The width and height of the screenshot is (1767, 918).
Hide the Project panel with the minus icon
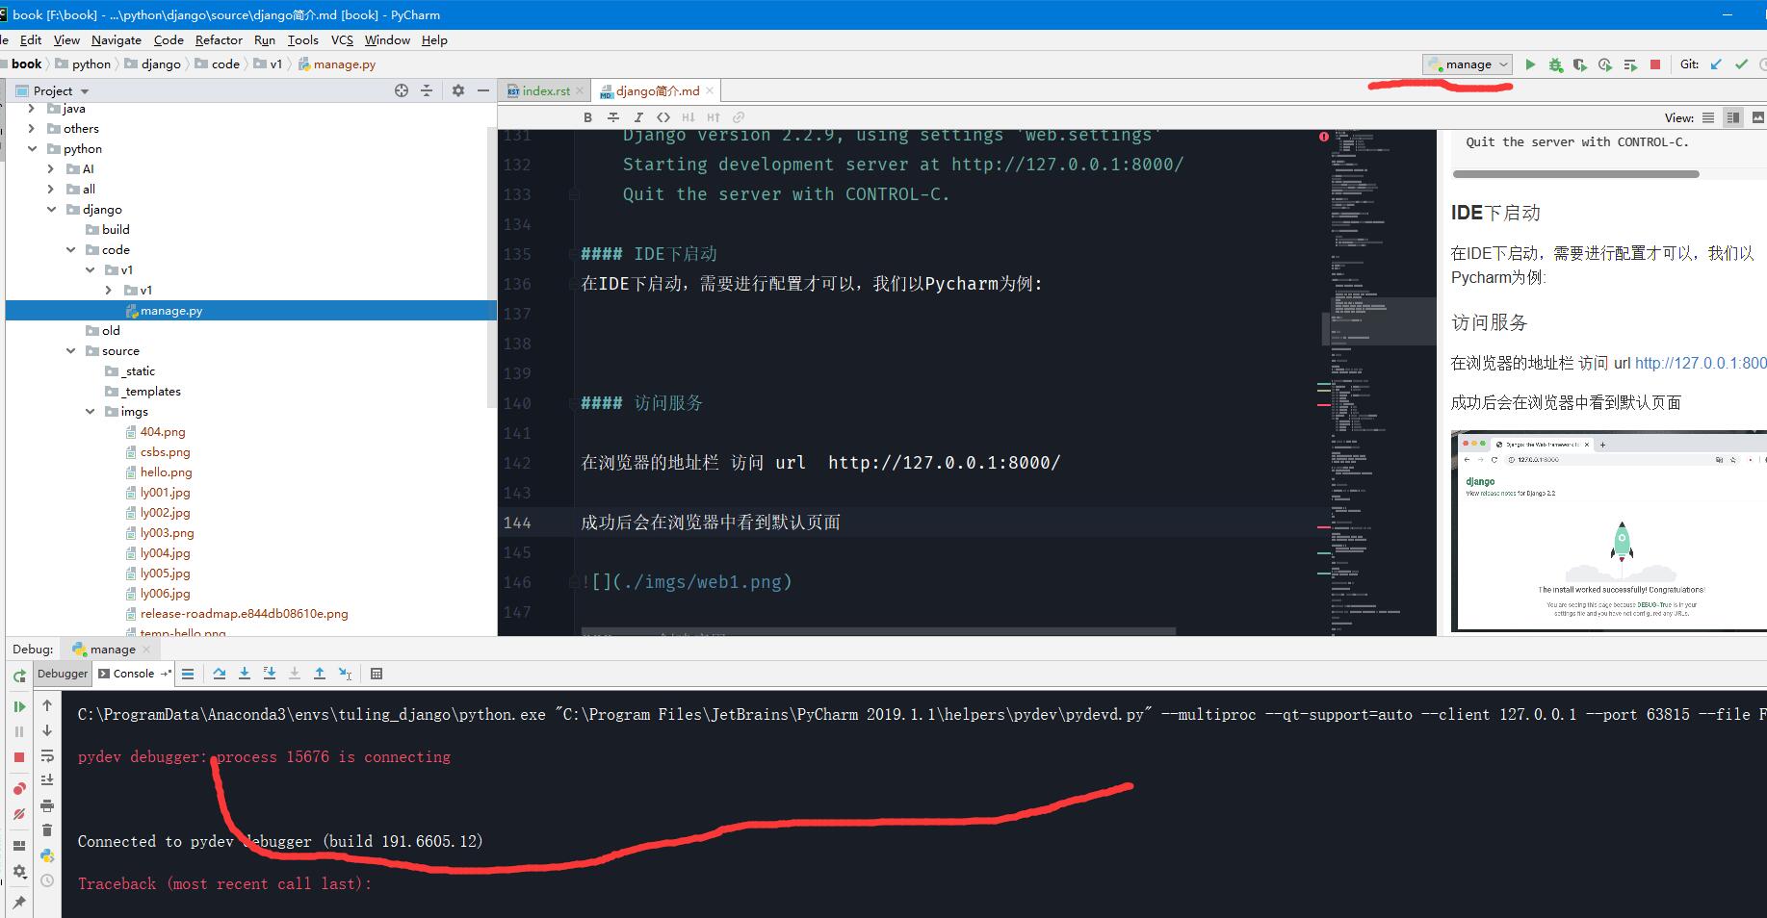(483, 90)
